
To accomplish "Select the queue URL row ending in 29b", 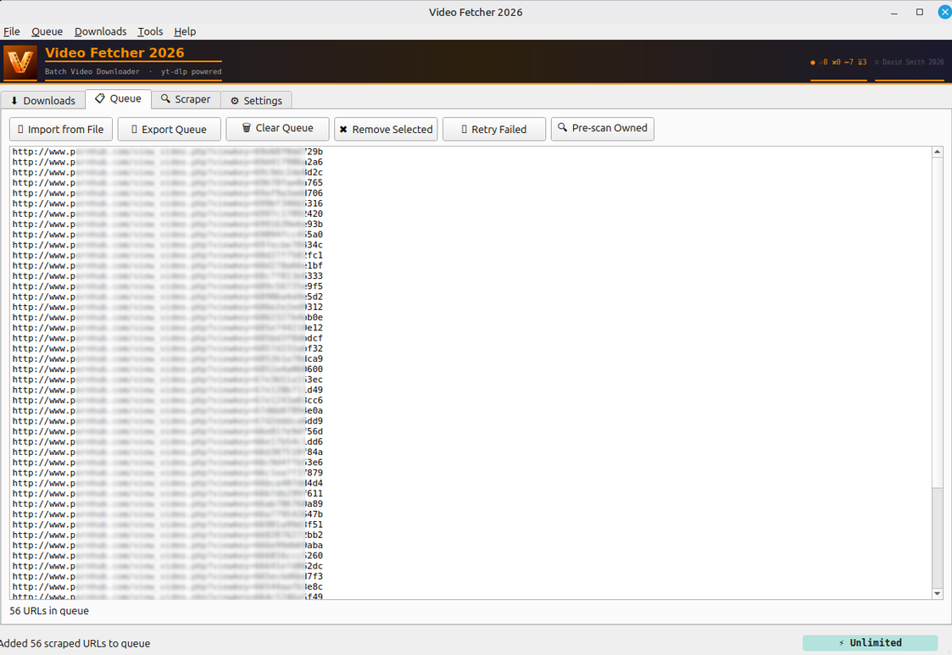I will click(x=168, y=152).
